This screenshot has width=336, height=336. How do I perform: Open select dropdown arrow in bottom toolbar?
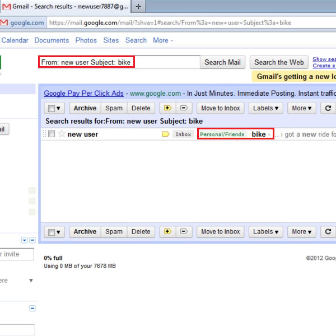tap(58, 232)
